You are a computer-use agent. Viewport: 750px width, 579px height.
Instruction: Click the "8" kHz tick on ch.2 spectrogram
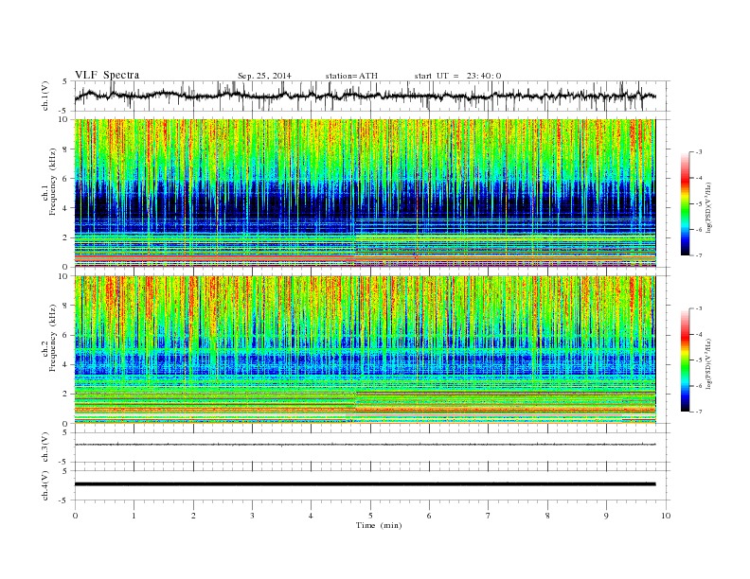click(65, 306)
